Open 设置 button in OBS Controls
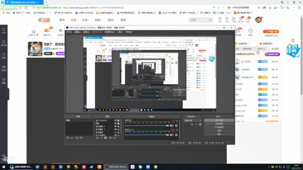This screenshot has width=303, height=170. [219, 131]
